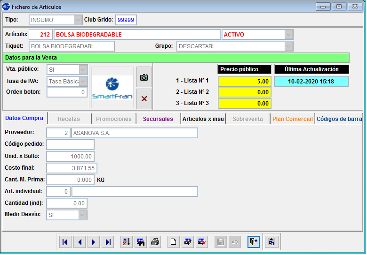Create a new blank article
Viewport: 367px width, 255px height.
pyautogui.click(x=173, y=242)
